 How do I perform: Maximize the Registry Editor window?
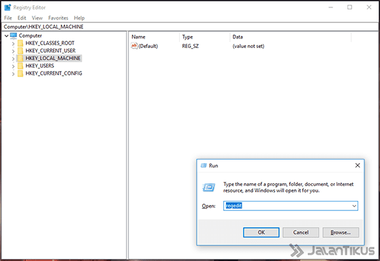coord(349,7)
